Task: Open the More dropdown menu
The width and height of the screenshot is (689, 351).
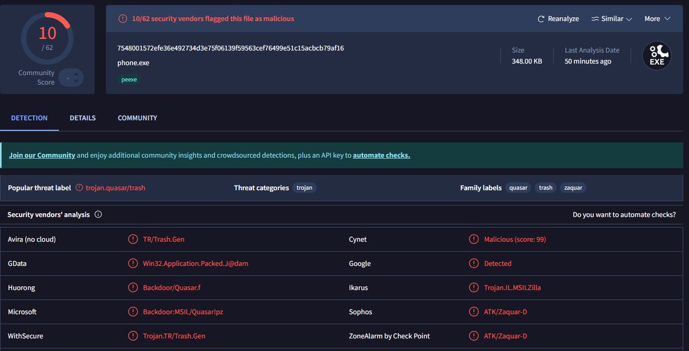Action: (x=657, y=19)
